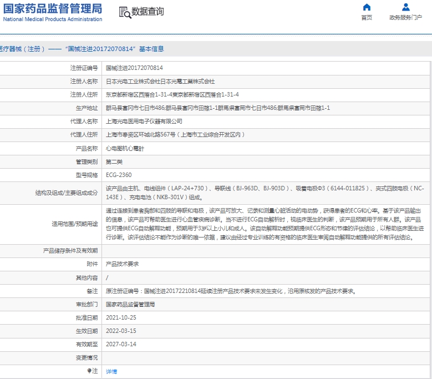This screenshot has height=379, width=432.
Task: Click the 注册证编号 label
Action: [84, 68]
